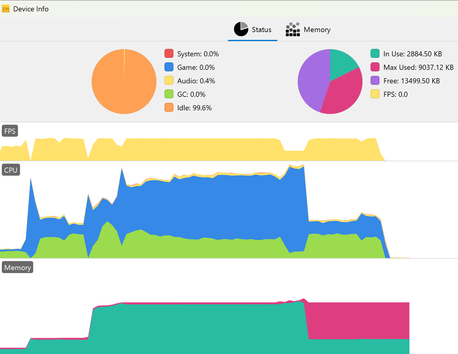Click the red System color swatch
The width and height of the screenshot is (458, 354).
point(169,54)
